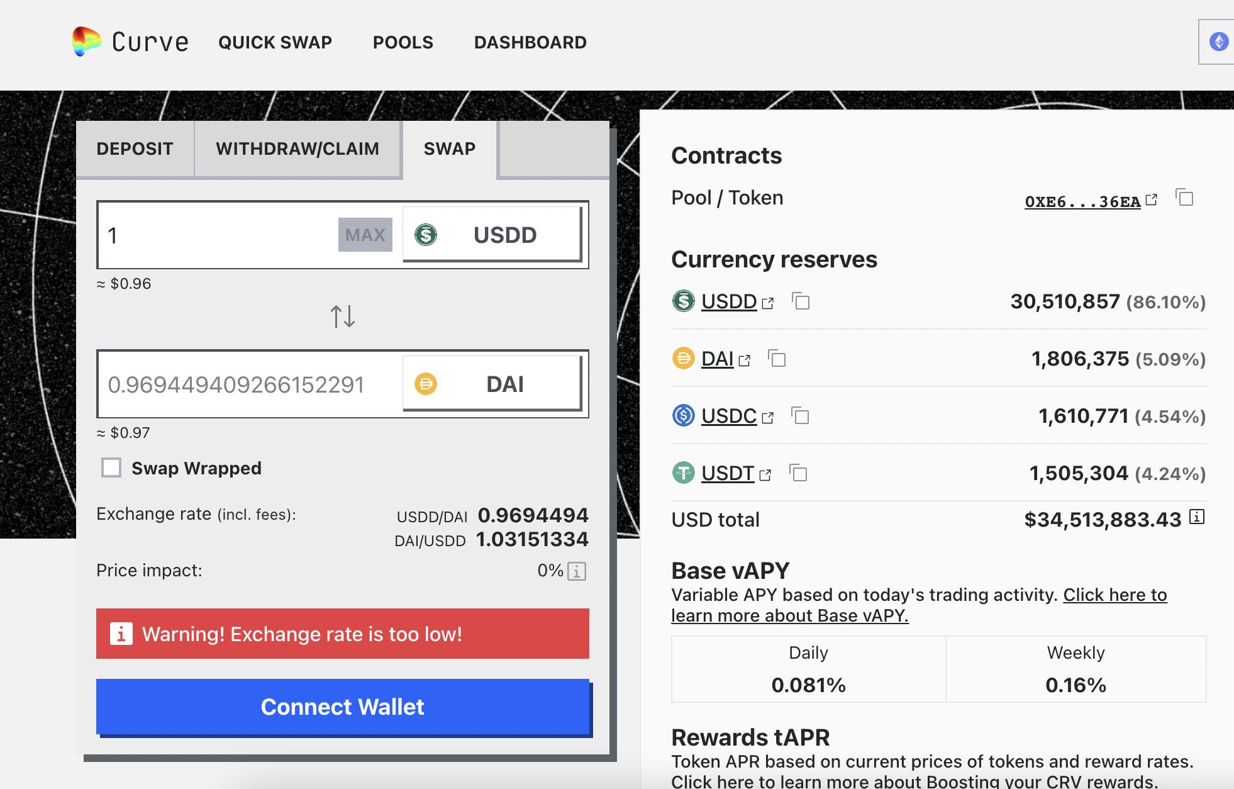Click the Curve logo icon
Image resolution: width=1234 pixels, height=789 pixels.
86,42
